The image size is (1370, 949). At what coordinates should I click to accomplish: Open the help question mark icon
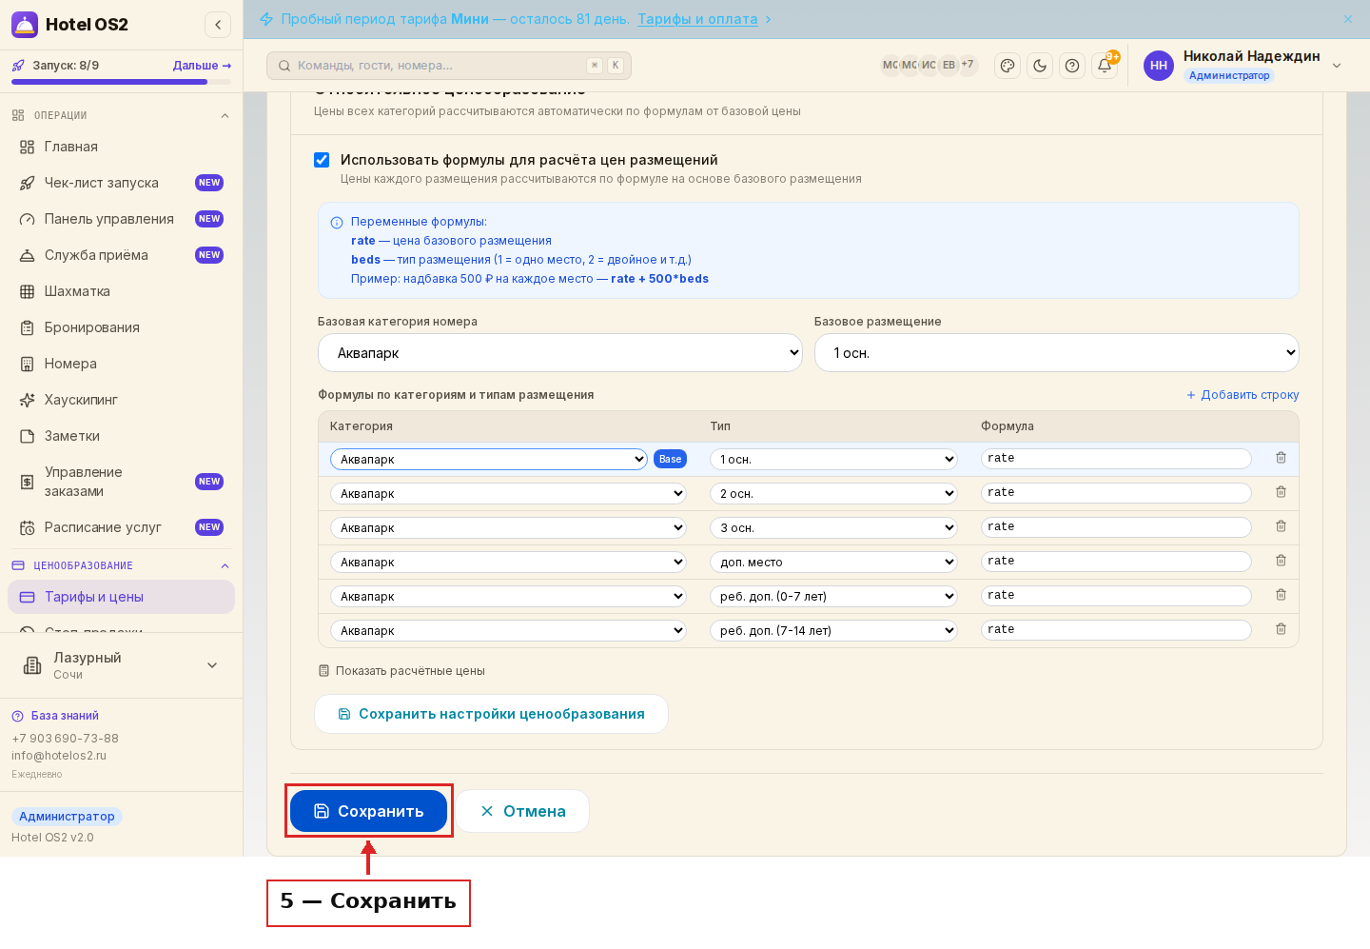coord(1072,66)
